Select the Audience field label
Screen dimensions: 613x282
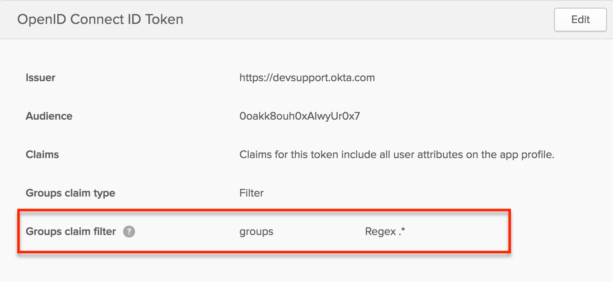pyautogui.click(x=49, y=116)
